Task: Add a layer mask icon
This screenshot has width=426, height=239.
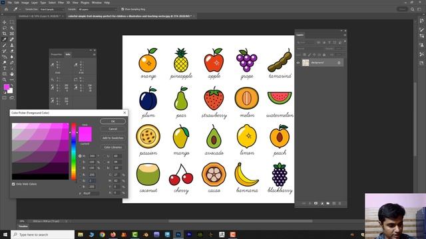Action: click(x=316, y=203)
